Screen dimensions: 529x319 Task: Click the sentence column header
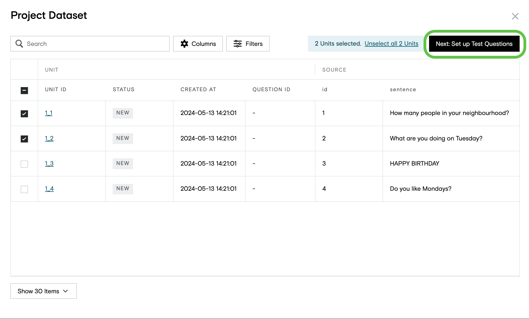[x=403, y=90]
